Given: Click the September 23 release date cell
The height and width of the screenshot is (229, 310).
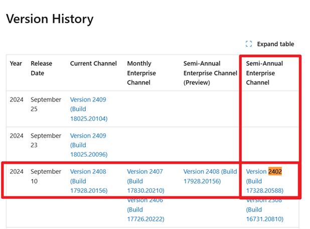Looking at the screenshot, I should 46,140.
